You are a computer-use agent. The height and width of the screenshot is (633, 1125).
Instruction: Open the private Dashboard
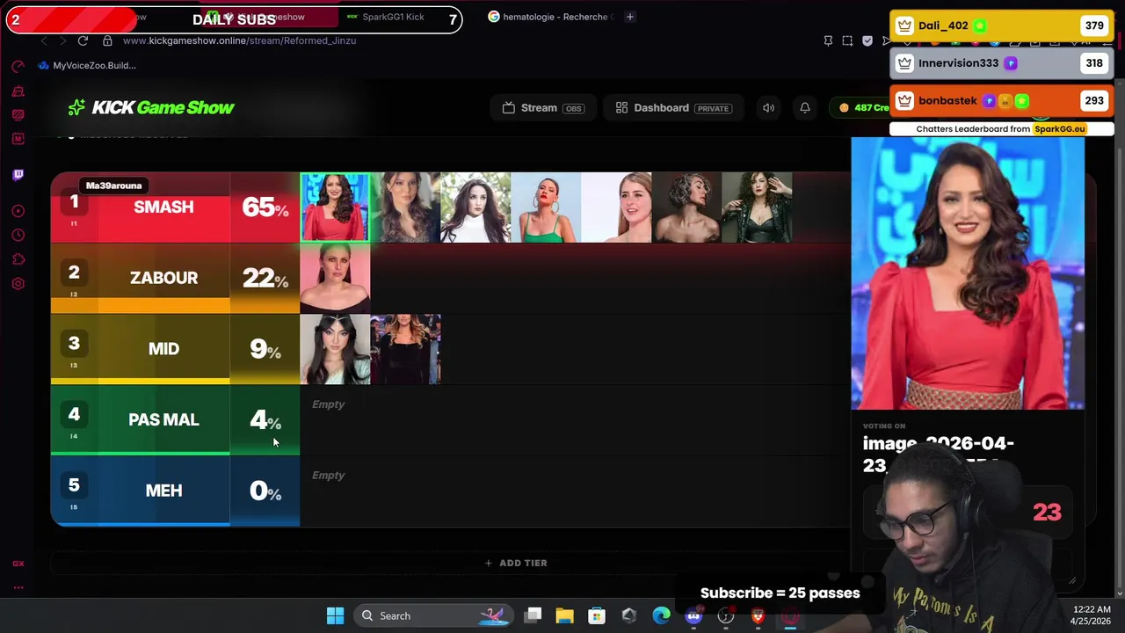(673, 108)
